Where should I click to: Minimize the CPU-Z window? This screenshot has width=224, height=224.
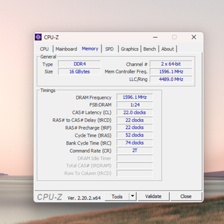pos(155,37)
